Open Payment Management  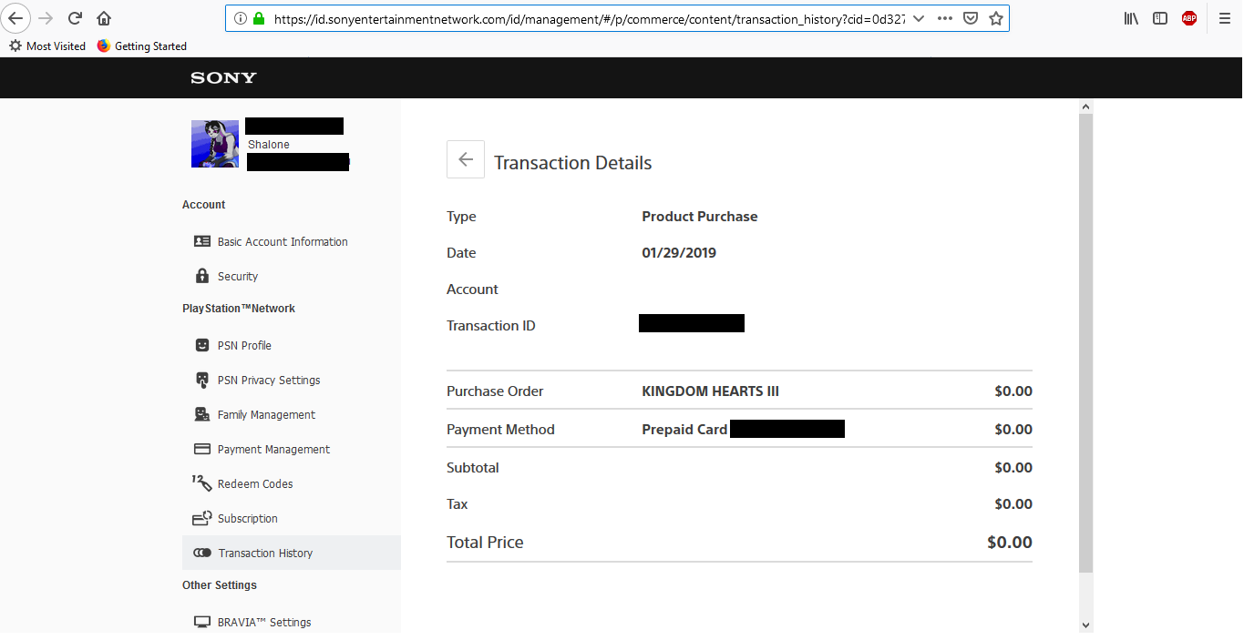(x=273, y=450)
